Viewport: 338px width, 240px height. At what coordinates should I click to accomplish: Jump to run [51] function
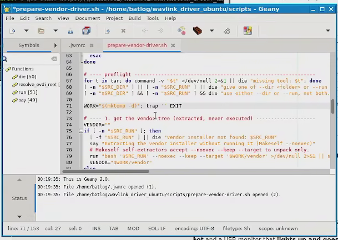click(x=28, y=92)
